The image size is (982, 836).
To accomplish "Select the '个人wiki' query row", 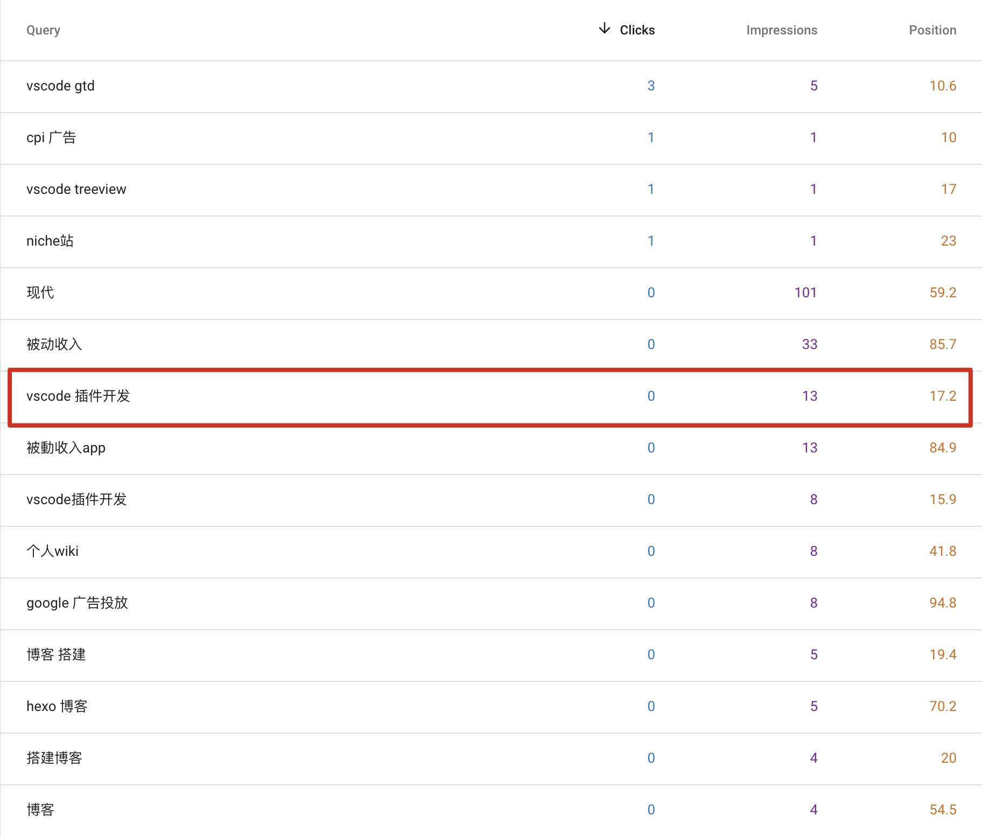I will point(52,552).
